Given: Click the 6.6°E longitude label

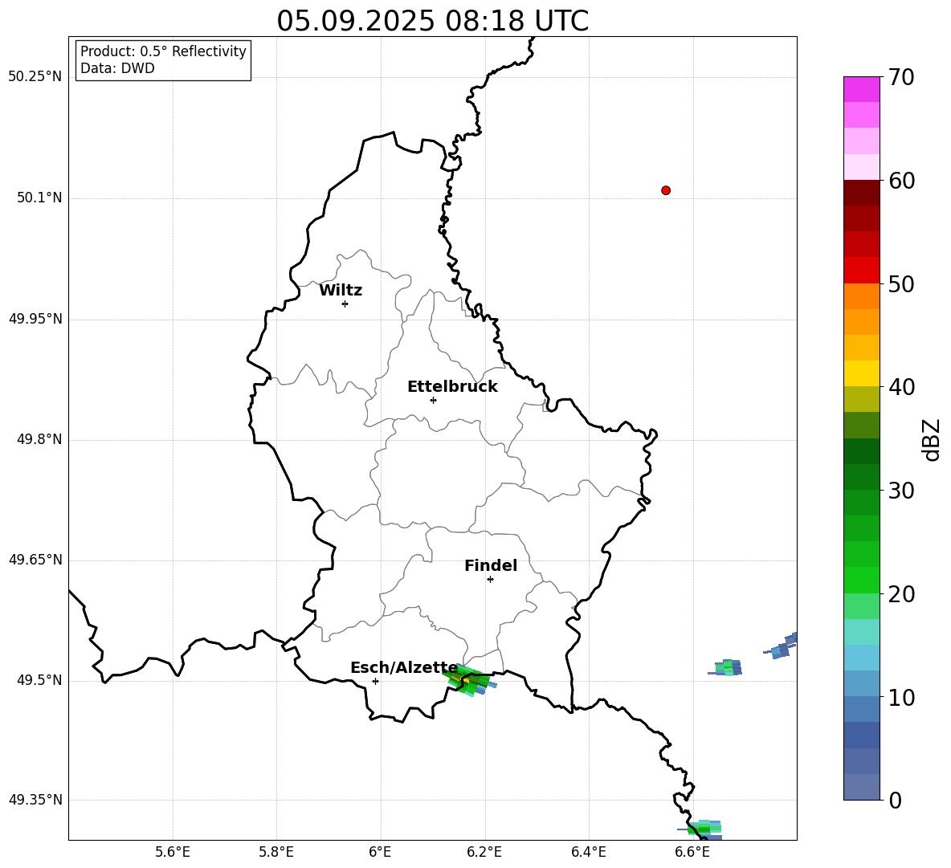Looking at the screenshot, I should tap(692, 852).
